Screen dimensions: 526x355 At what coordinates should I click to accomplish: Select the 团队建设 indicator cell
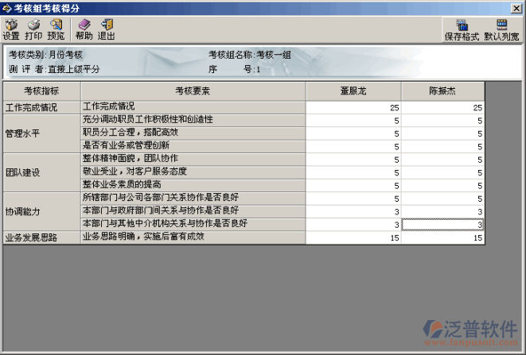tap(41, 172)
